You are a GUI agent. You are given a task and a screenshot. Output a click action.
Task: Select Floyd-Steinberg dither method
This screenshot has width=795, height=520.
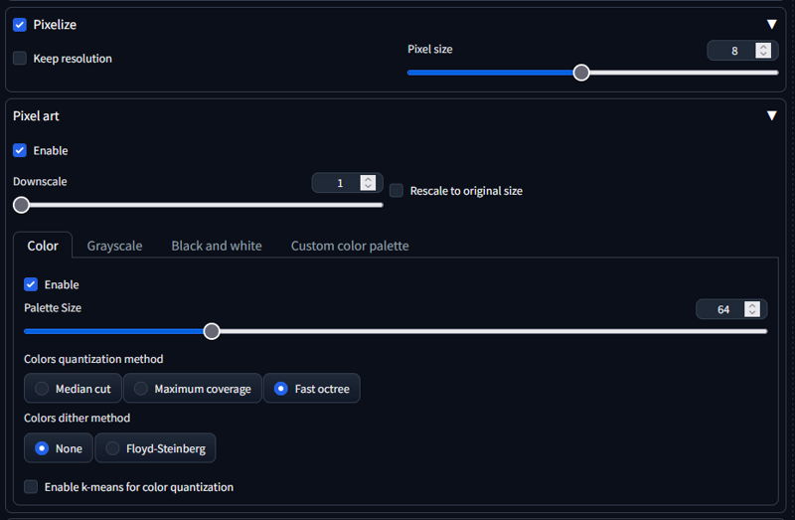pyautogui.click(x=112, y=448)
